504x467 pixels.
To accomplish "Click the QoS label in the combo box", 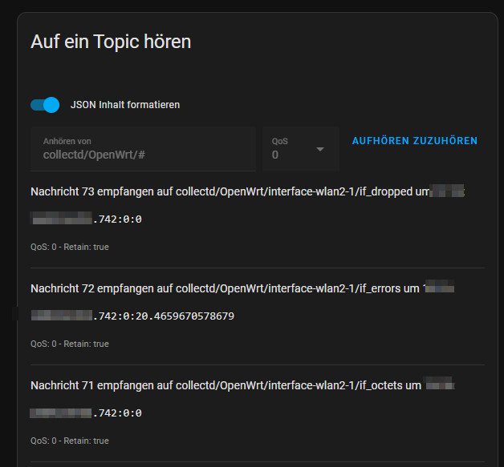I will pyautogui.click(x=279, y=141).
